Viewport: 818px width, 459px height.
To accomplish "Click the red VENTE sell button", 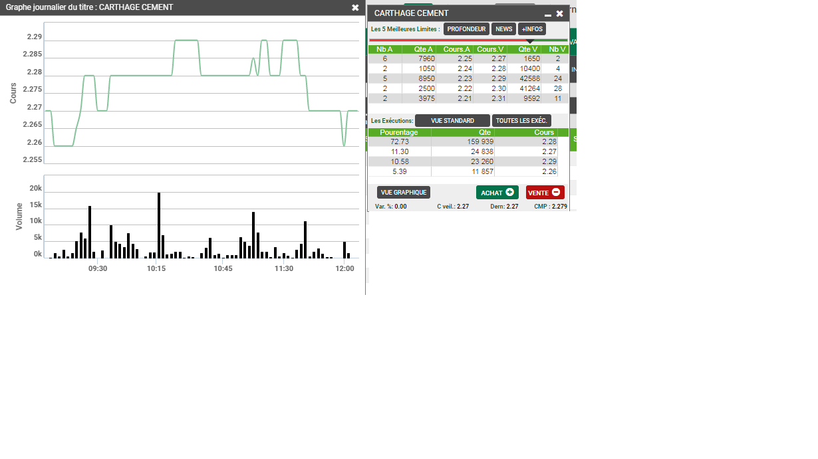I will pyautogui.click(x=545, y=193).
